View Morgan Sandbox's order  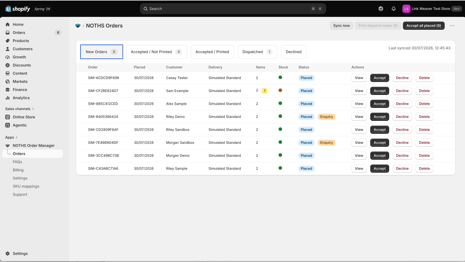pos(359,143)
